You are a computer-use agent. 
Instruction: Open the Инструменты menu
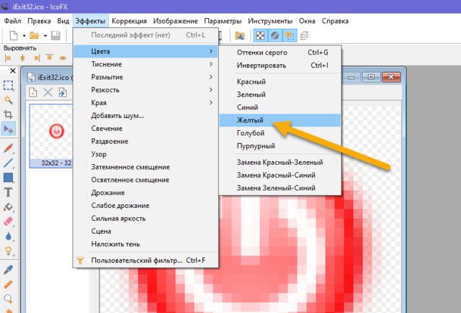coord(270,21)
